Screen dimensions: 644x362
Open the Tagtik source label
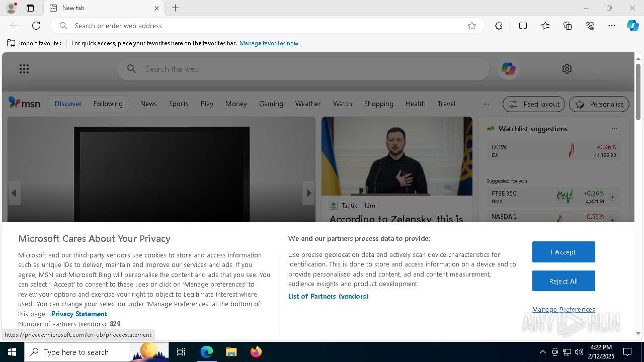pyautogui.click(x=349, y=206)
